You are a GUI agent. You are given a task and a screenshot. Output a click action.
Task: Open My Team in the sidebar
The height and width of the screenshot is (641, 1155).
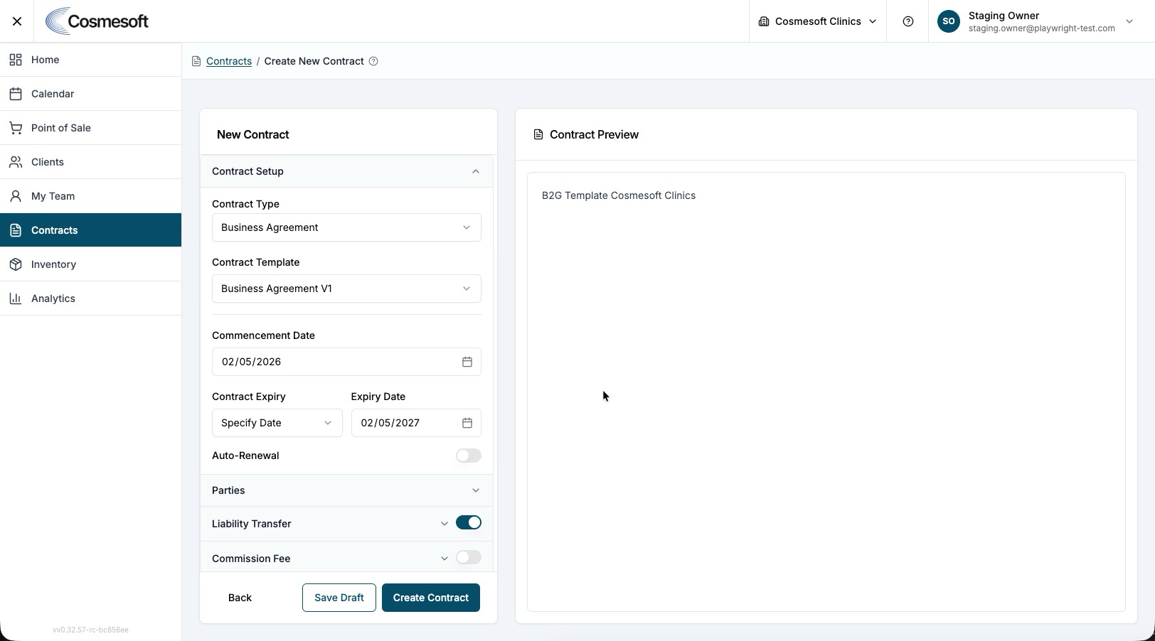coord(91,196)
